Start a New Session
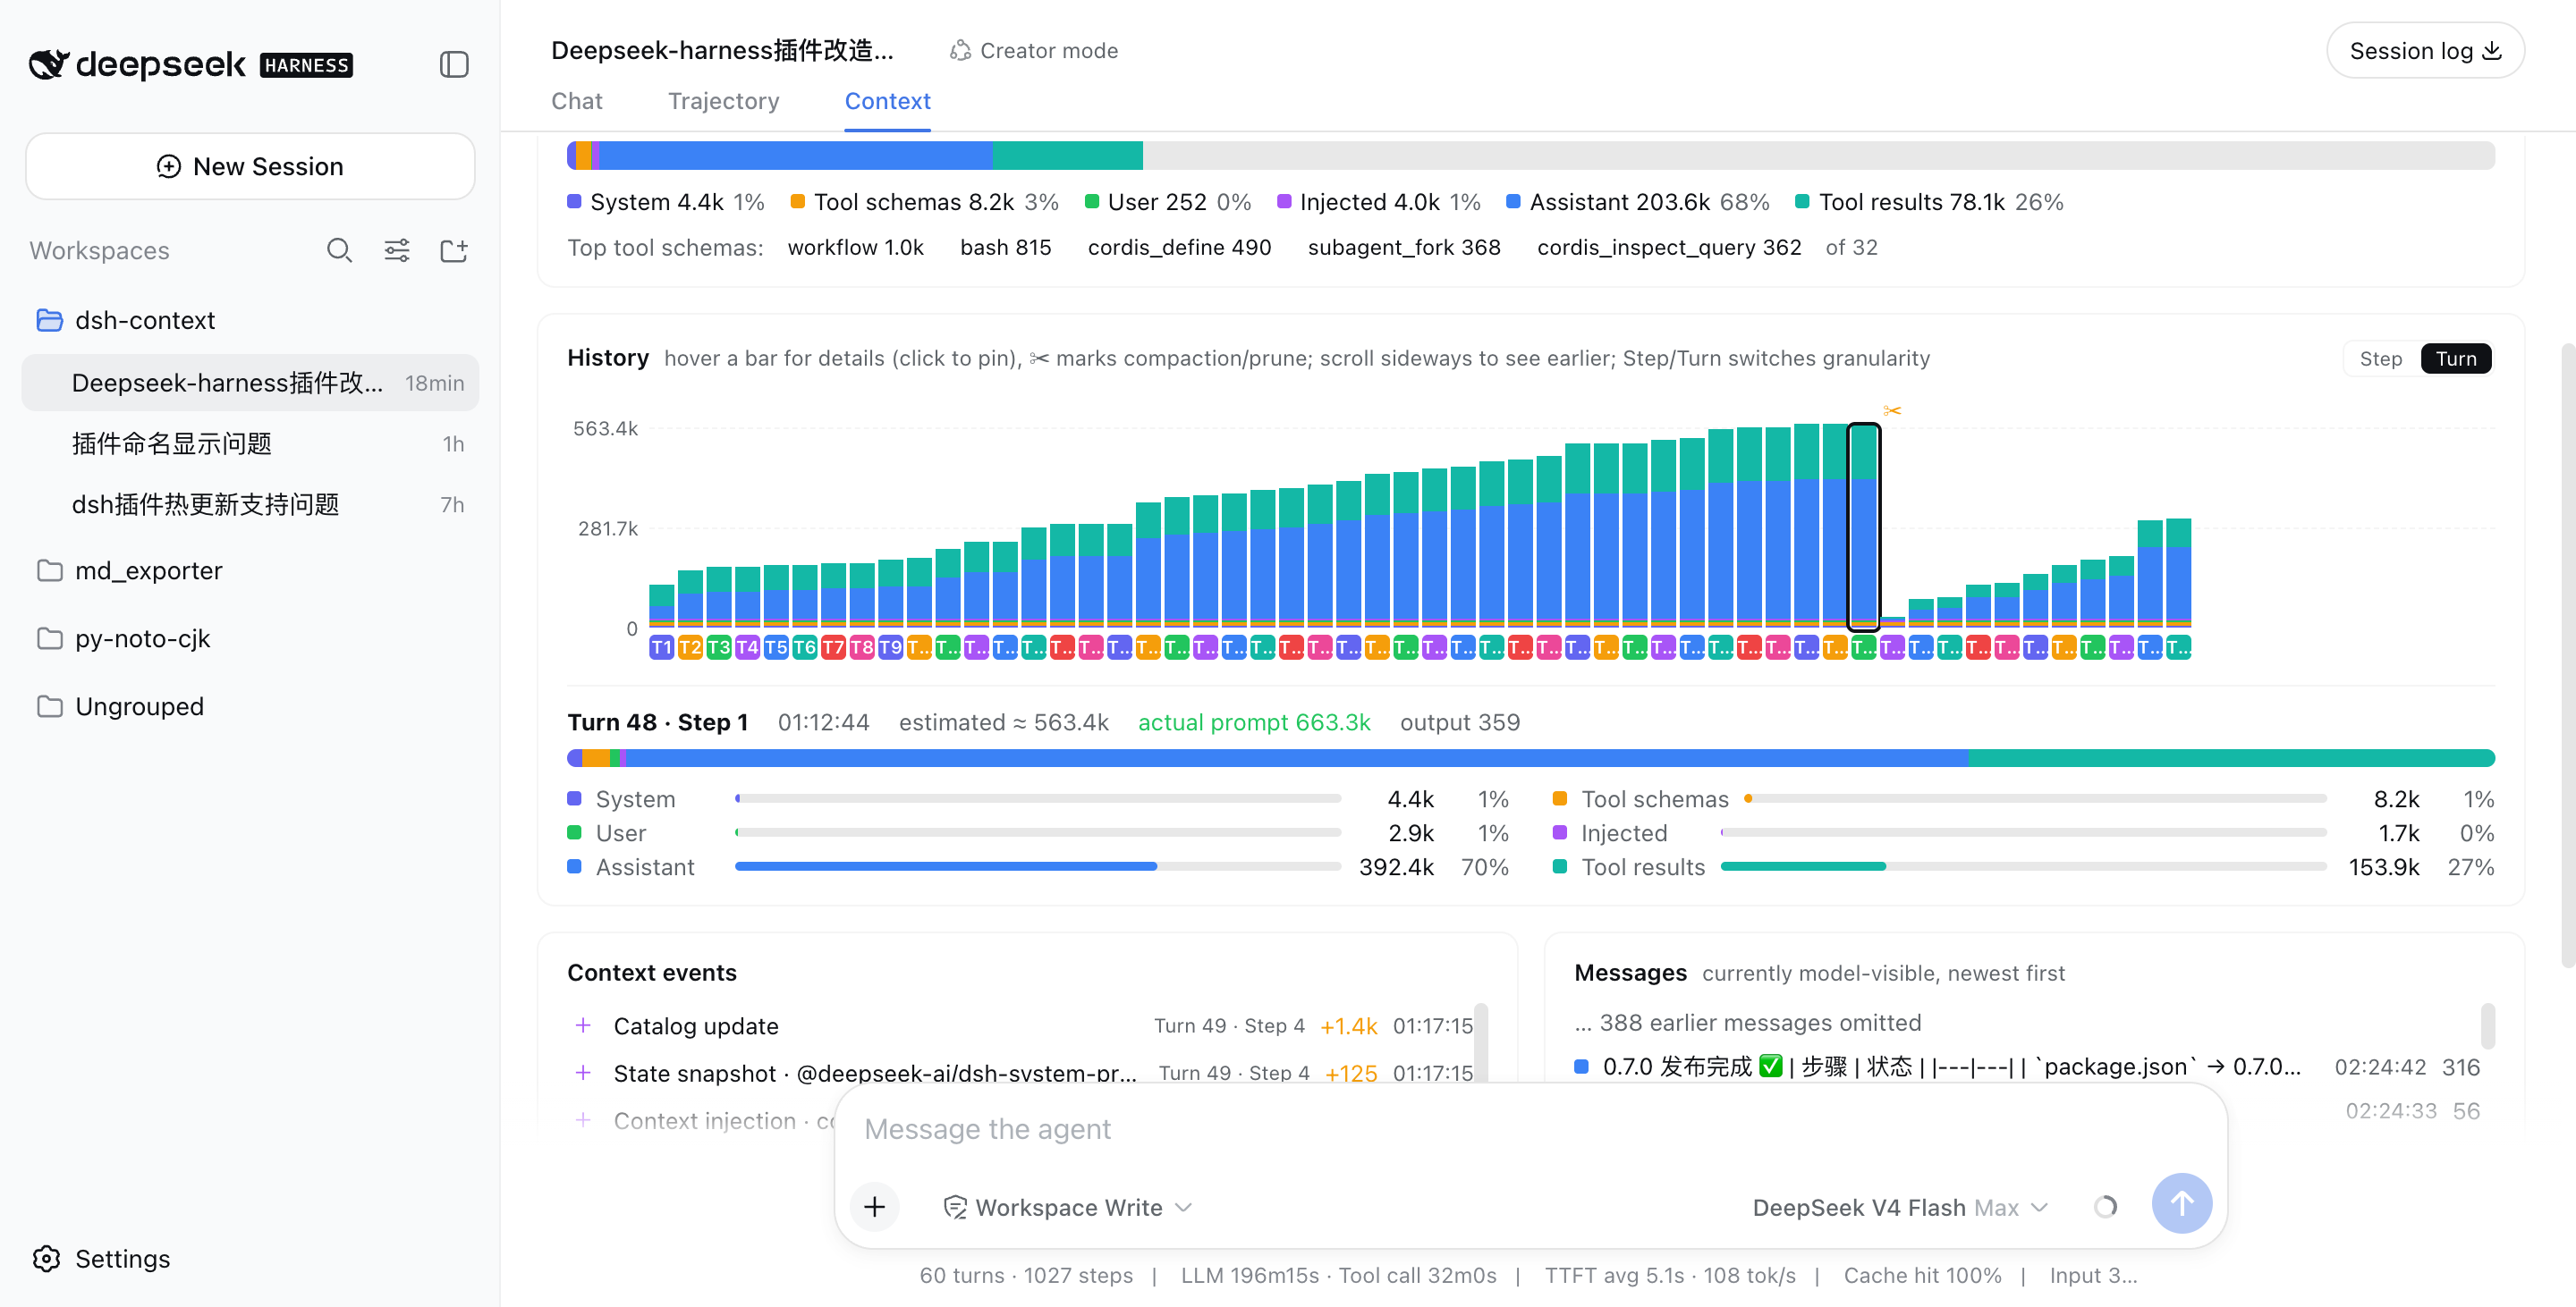The image size is (2576, 1307). coord(250,166)
